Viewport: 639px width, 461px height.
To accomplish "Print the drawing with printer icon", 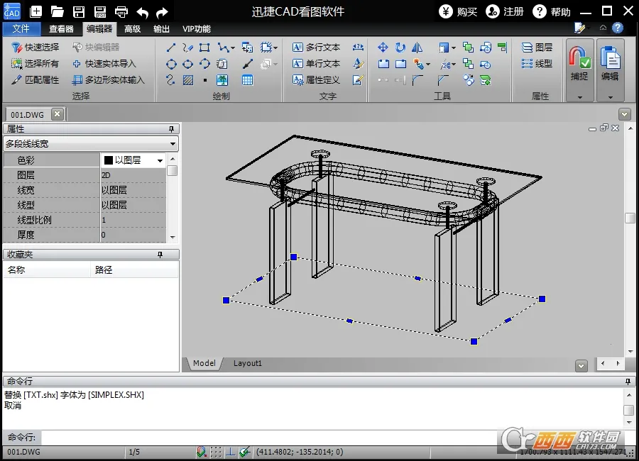I will click(121, 11).
